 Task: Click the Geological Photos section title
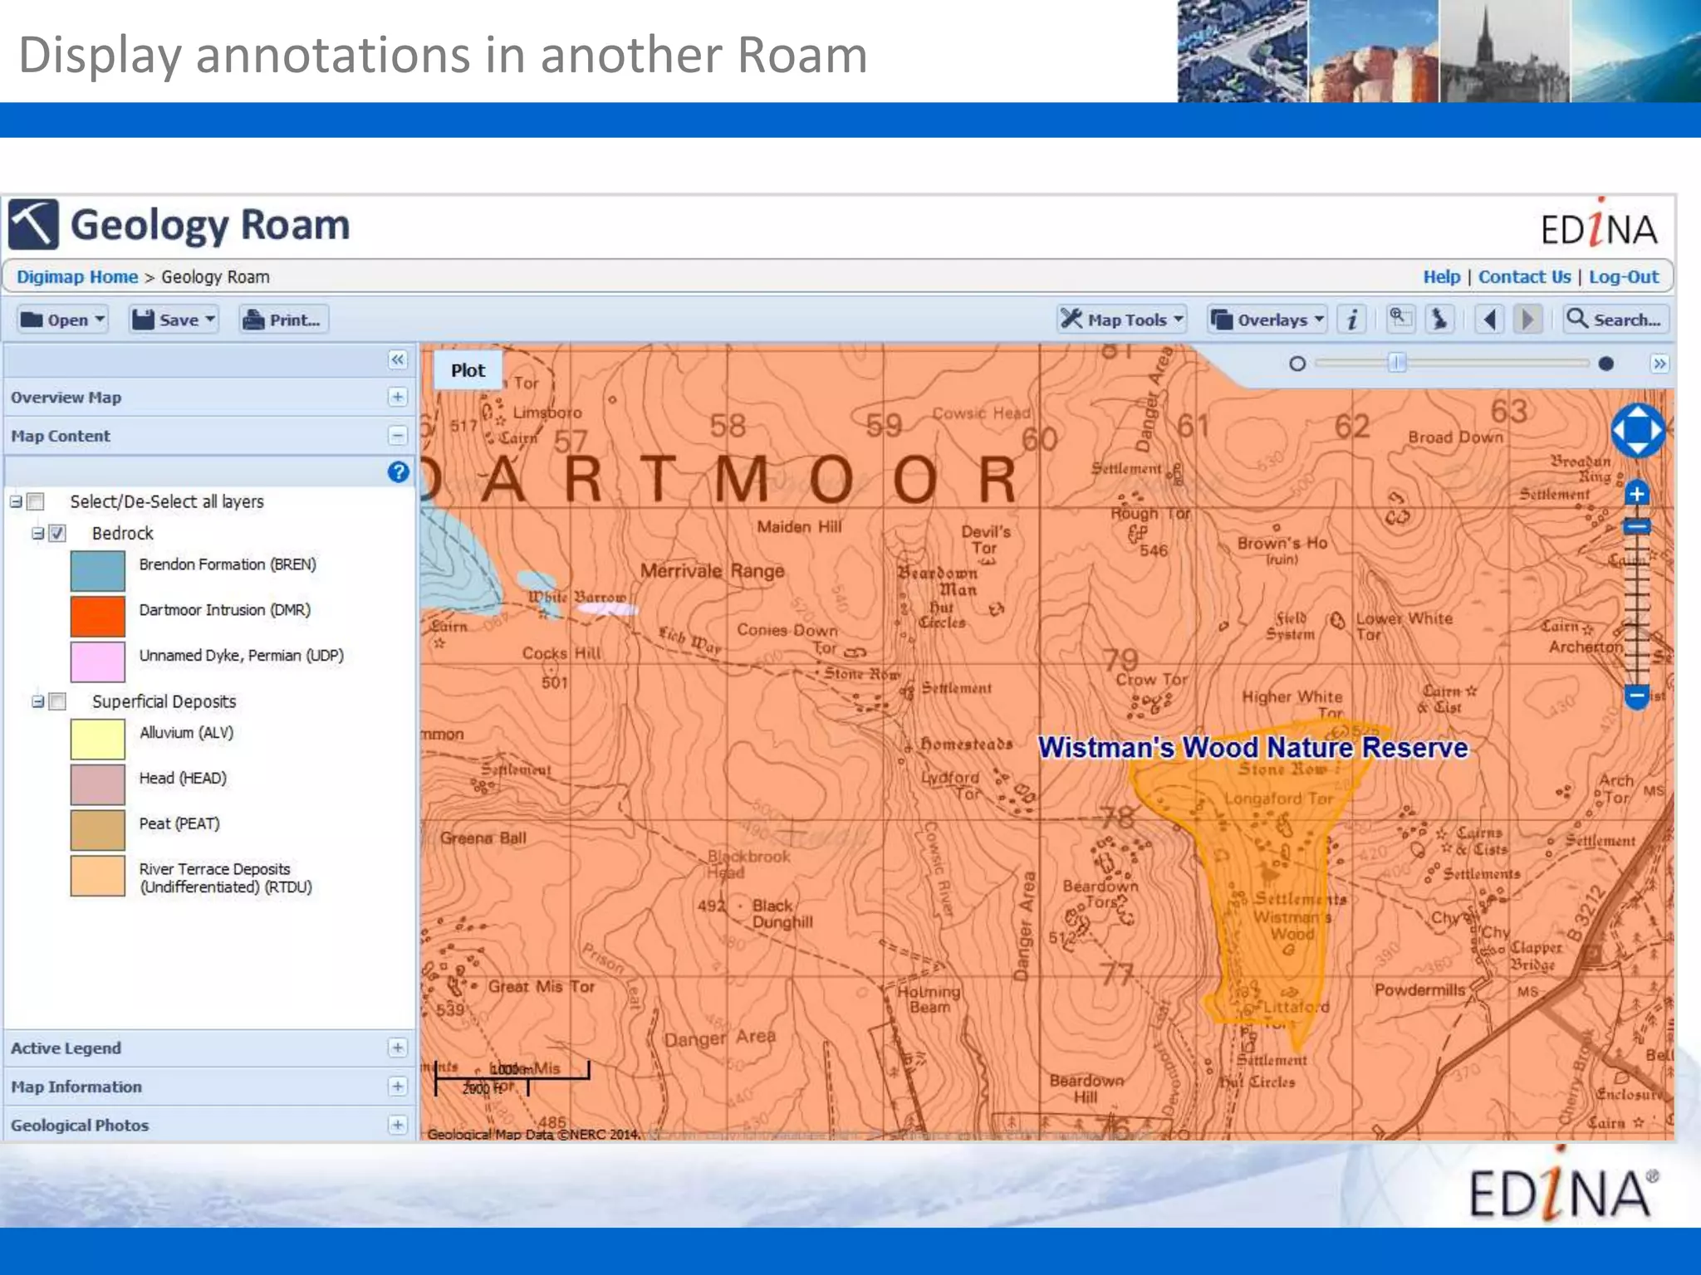pos(80,1125)
